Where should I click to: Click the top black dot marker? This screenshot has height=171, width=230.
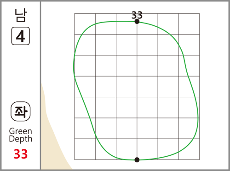click(x=137, y=22)
